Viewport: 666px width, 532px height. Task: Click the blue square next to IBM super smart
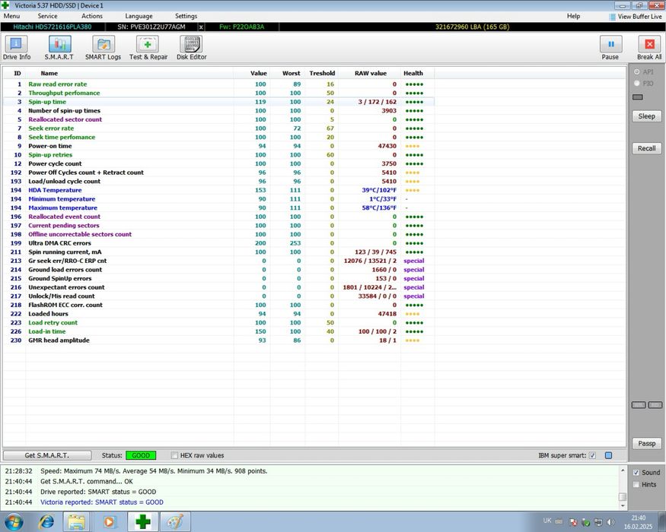(608, 456)
